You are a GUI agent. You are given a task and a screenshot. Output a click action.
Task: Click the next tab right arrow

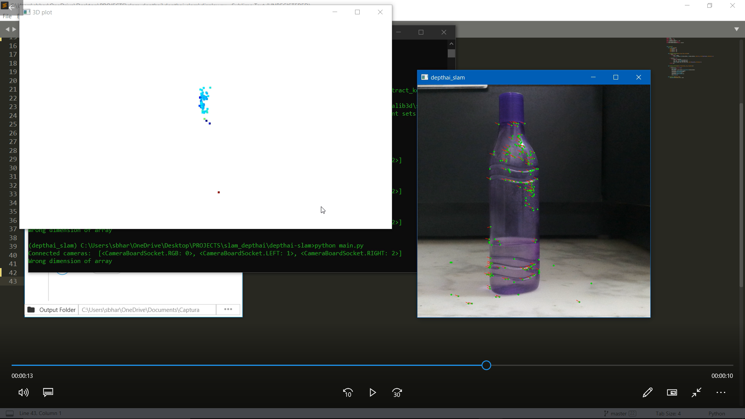[14, 29]
